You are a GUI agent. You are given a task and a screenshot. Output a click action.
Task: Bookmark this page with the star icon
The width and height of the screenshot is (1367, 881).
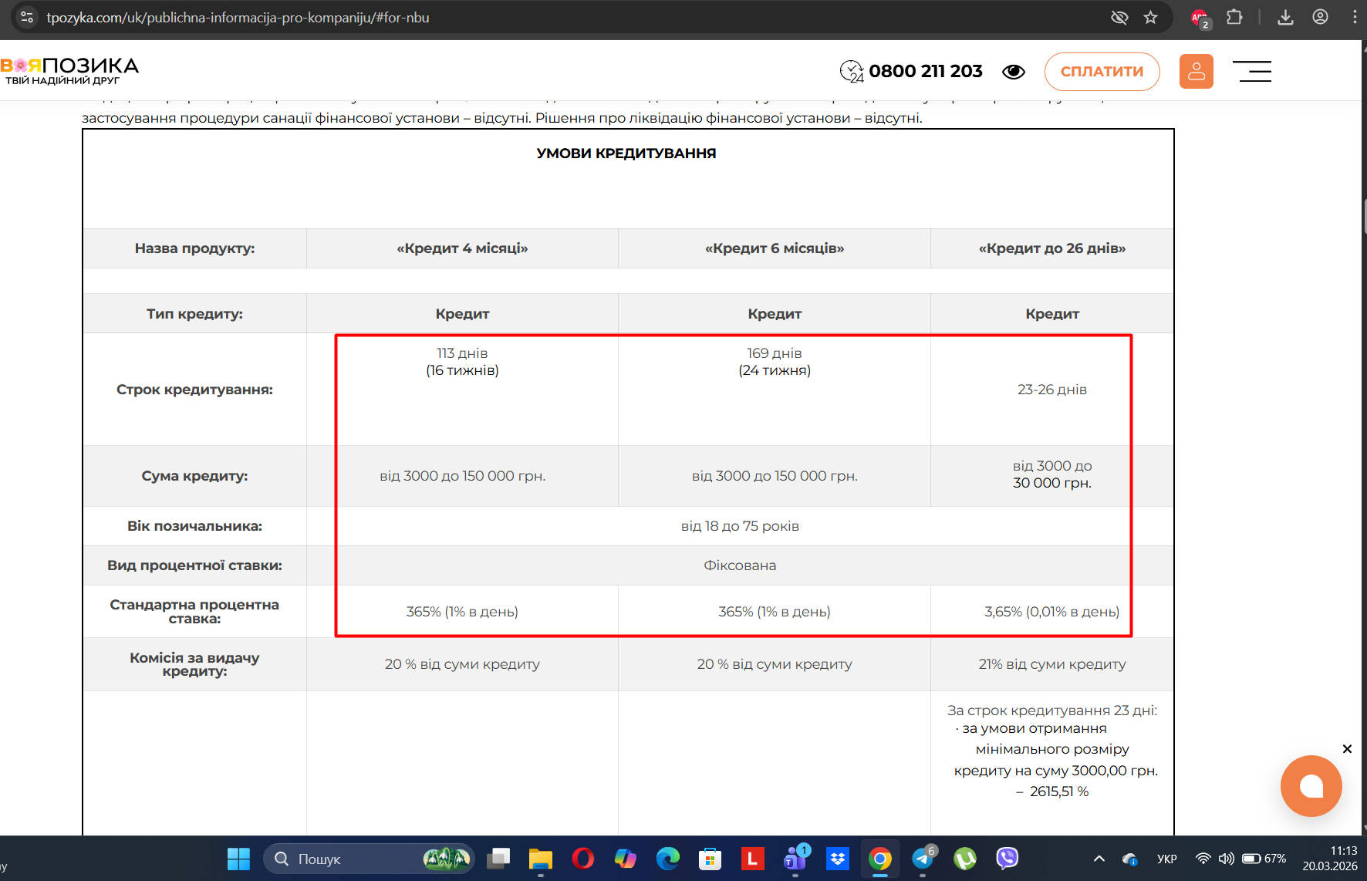point(1150,17)
